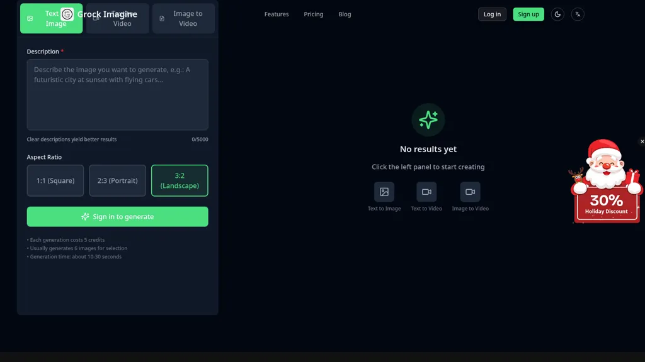Click 'Clear descriptions yield better results' hint
Screen dimensions: 645x362
click(72, 140)
